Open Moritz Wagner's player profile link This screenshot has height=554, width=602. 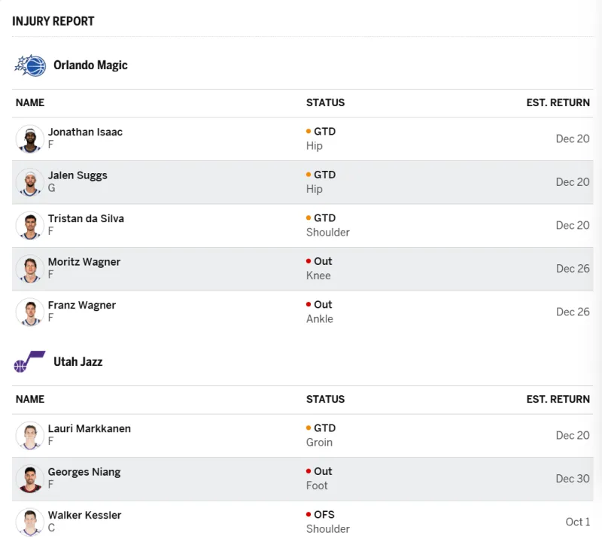pyautogui.click(x=84, y=262)
